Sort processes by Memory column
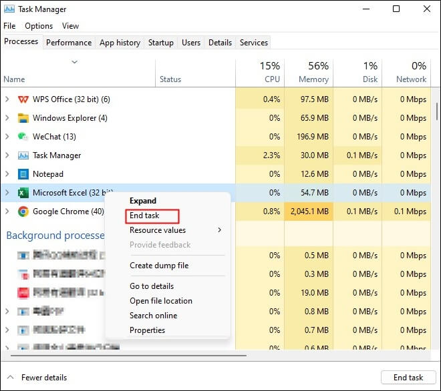This screenshot has width=441, height=391. (308, 73)
